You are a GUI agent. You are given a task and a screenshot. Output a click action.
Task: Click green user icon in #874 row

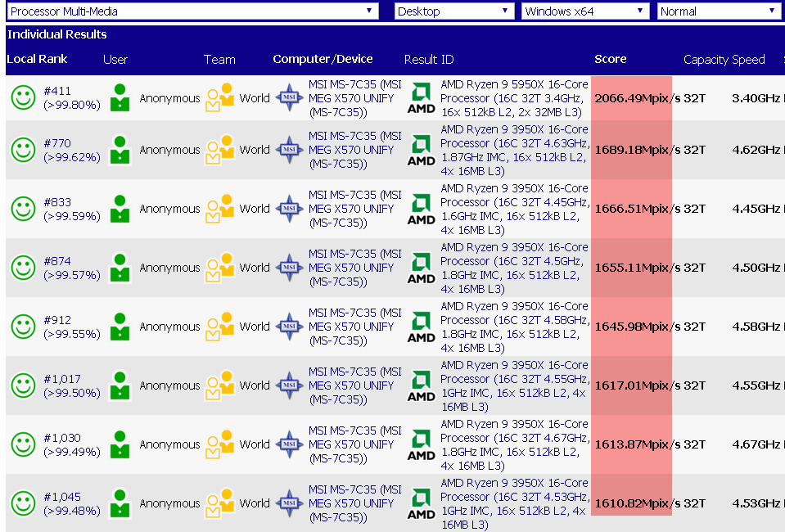120,268
